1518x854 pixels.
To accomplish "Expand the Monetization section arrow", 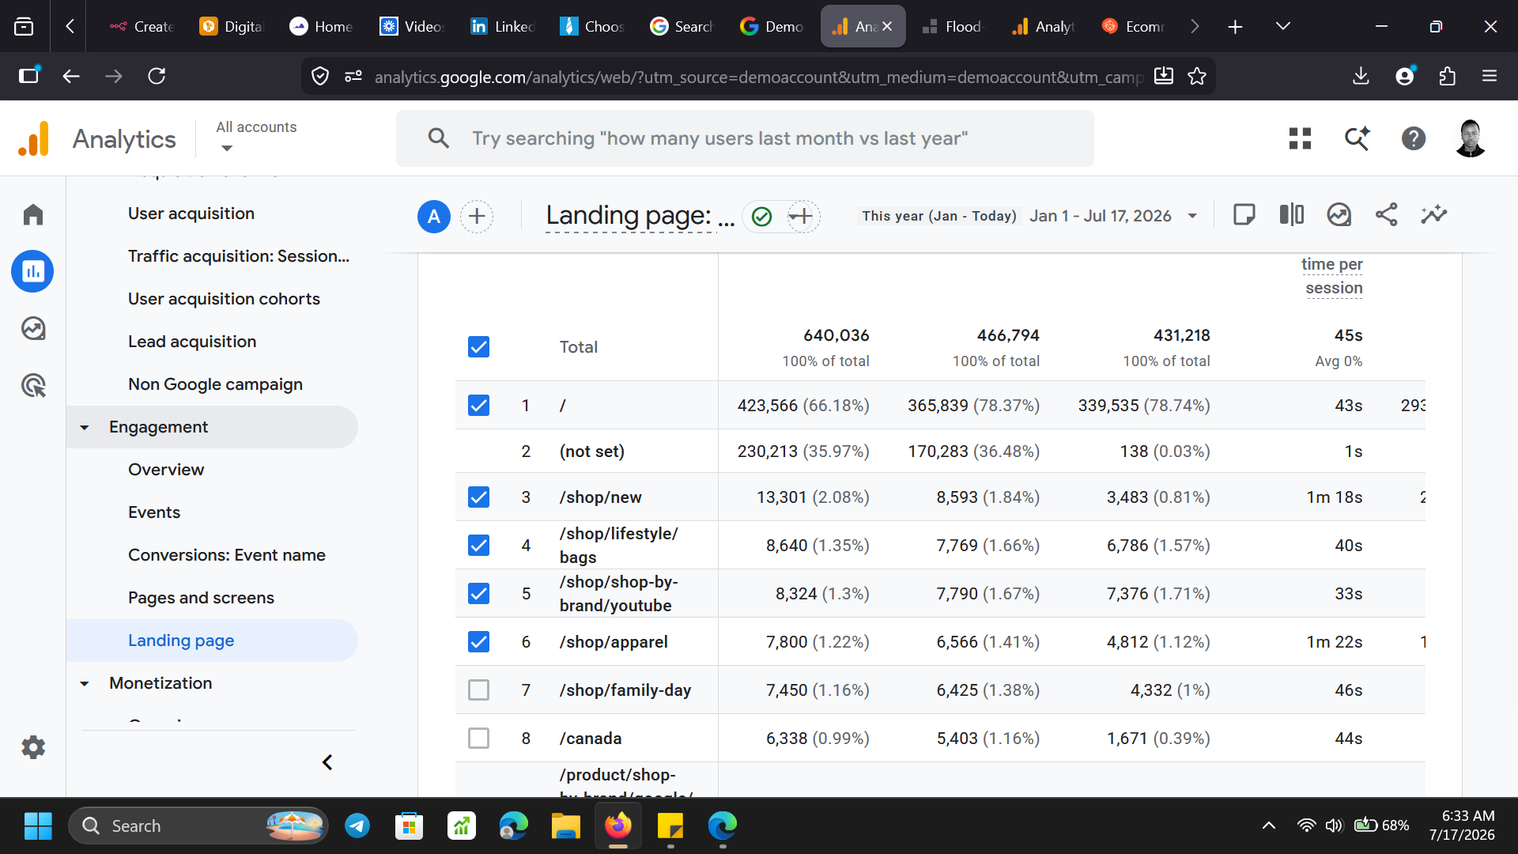I will [x=85, y=683].
